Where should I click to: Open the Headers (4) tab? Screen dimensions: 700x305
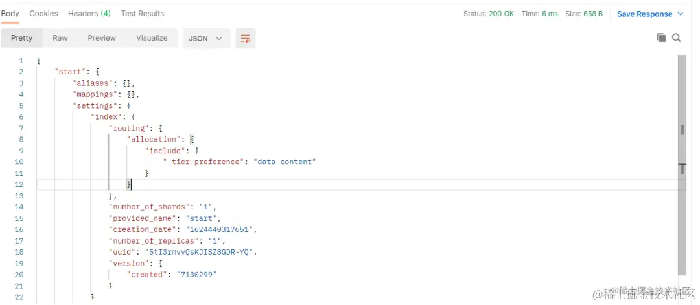[89, 14]
